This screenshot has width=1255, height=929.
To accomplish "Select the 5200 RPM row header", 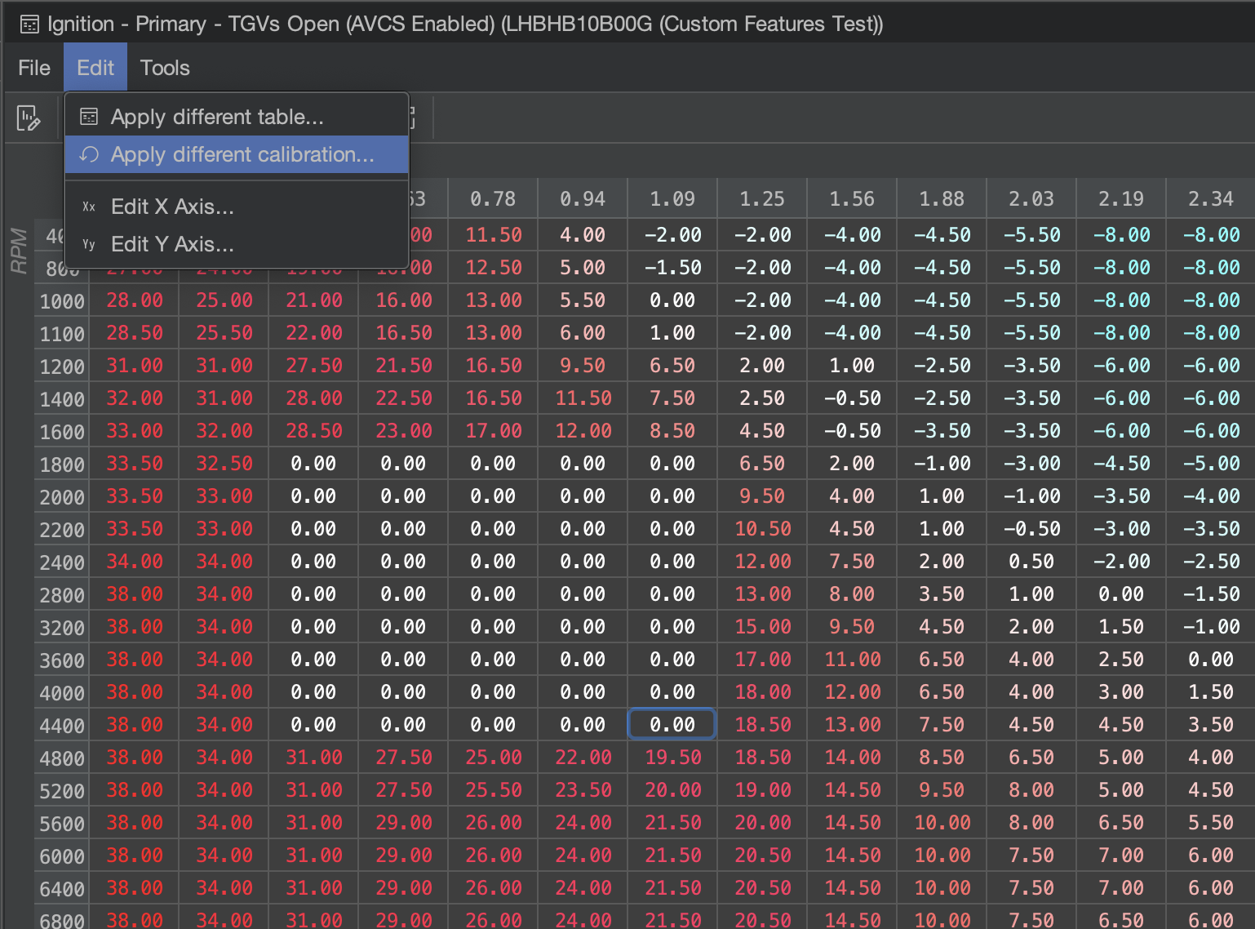I will (62, 791).
